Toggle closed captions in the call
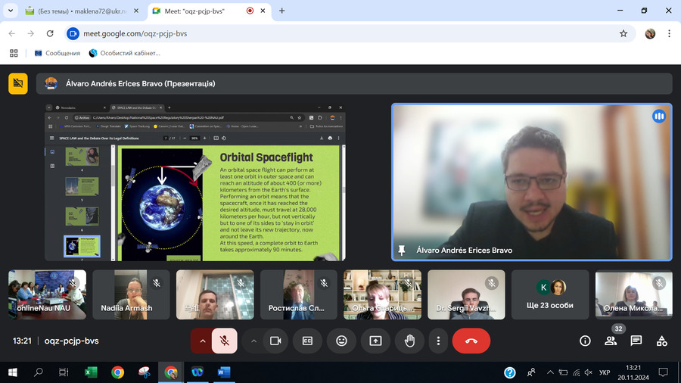Image resolution: width=681 pixels, height=383 pixels. coord(308,341)
